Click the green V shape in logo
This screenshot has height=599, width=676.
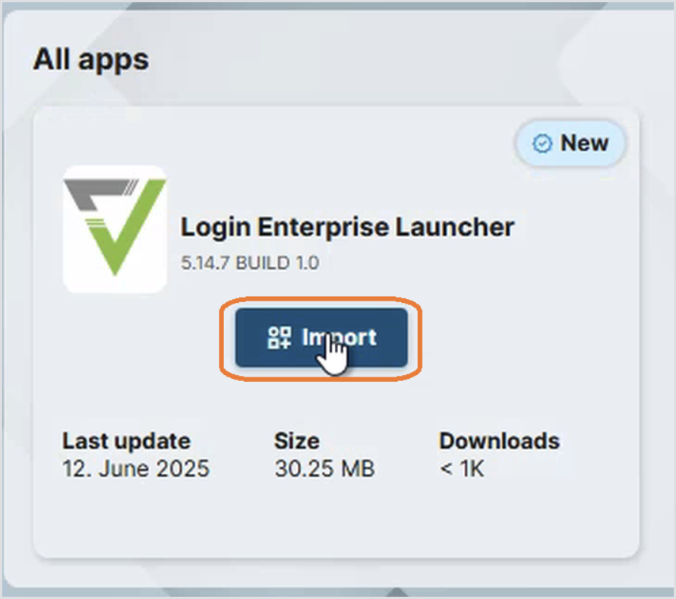click(125, 229)
